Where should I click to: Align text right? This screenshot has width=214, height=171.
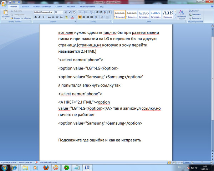click(x=88, y=17)
